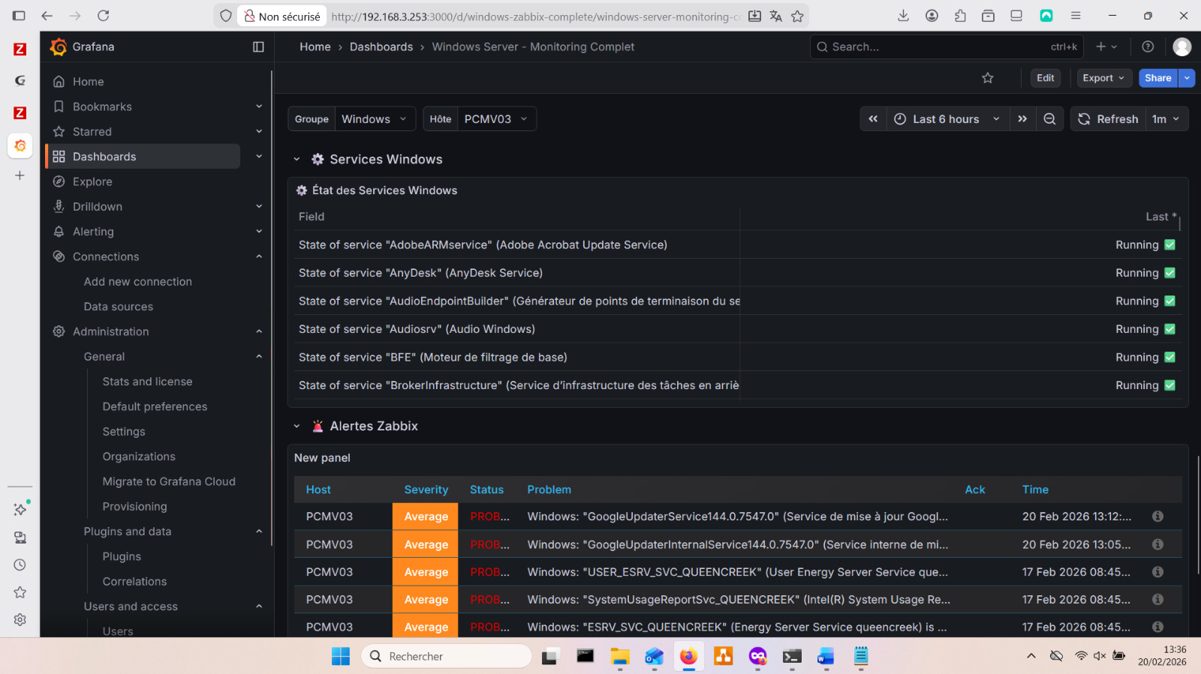Open Plugins under Plugins and data
This screenshot has height=674, width=1201.
click(x=122, y=556)
